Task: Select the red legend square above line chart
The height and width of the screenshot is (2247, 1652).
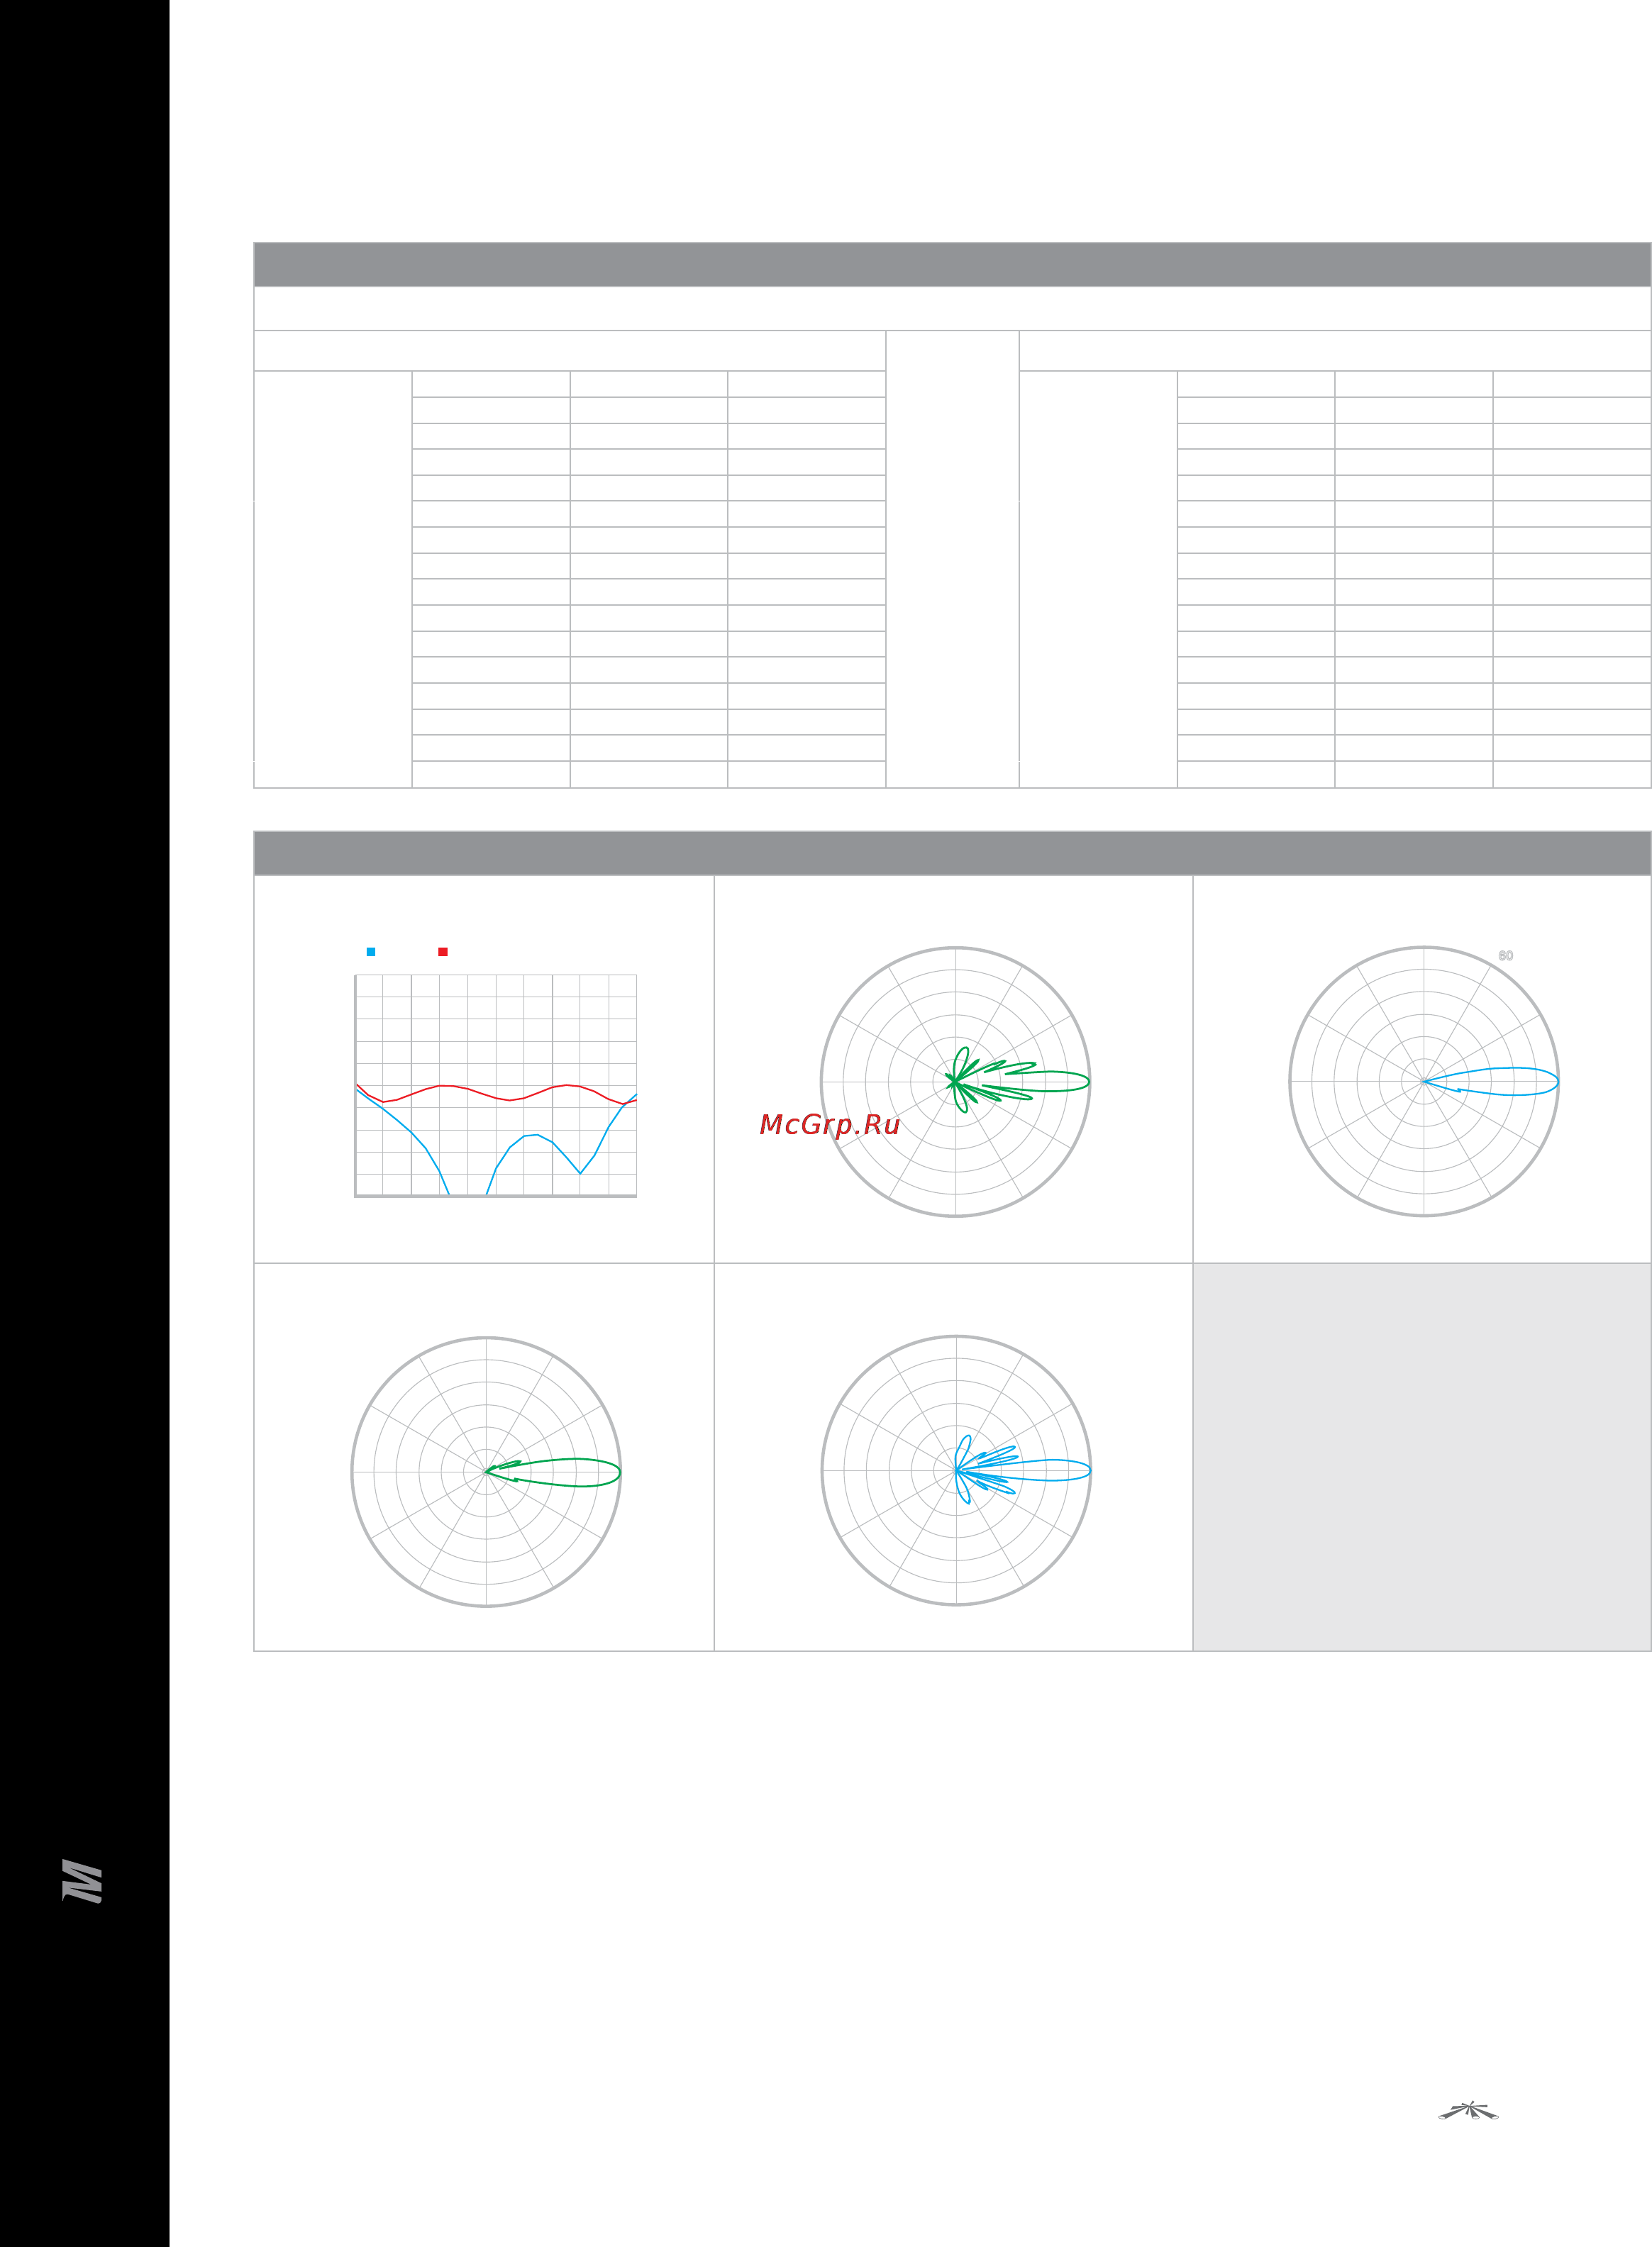Action: tap(443, 952)
